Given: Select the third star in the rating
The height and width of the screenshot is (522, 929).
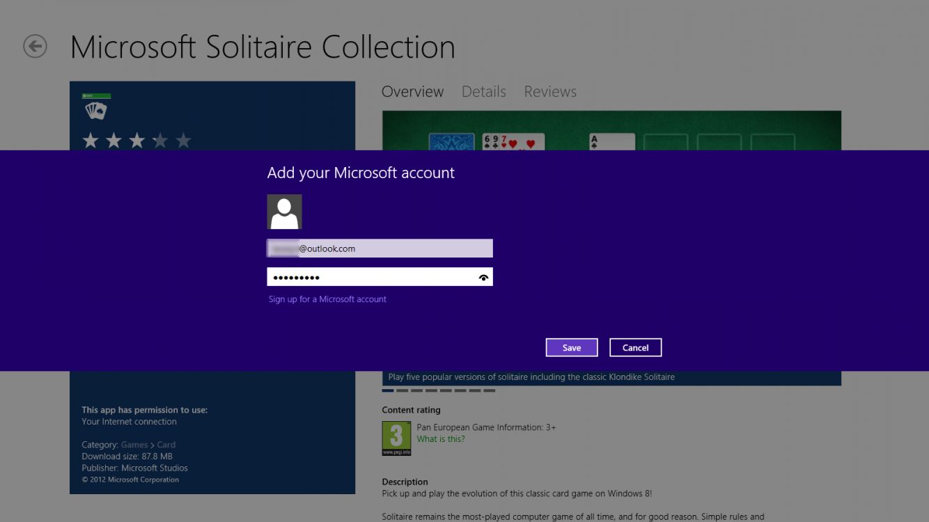Looking at the screenshot, I should (x=137, y=140).
